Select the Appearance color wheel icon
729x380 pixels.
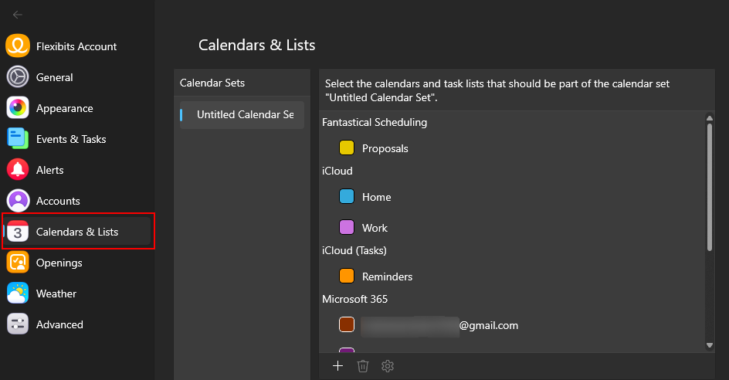[18, 108]
